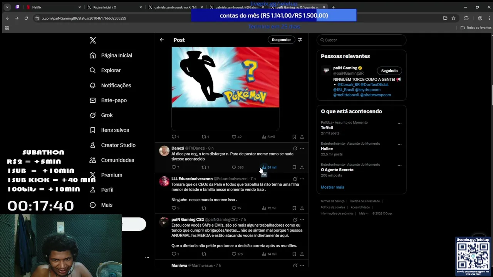Click the Responder button
The image size is (493, 277).
tap(281, 40)
